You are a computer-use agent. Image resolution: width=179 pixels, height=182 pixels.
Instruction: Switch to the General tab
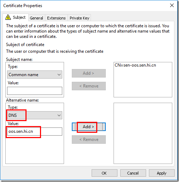(x=36, y=18)
